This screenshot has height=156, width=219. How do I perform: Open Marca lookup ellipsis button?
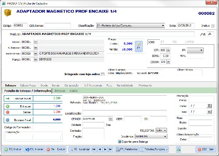[x=36, y=59]
